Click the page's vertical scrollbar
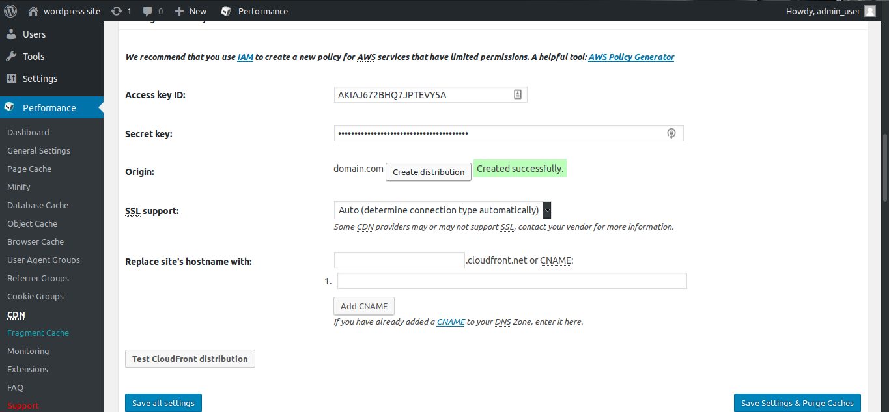889x412 pixels. pos(884,169)
